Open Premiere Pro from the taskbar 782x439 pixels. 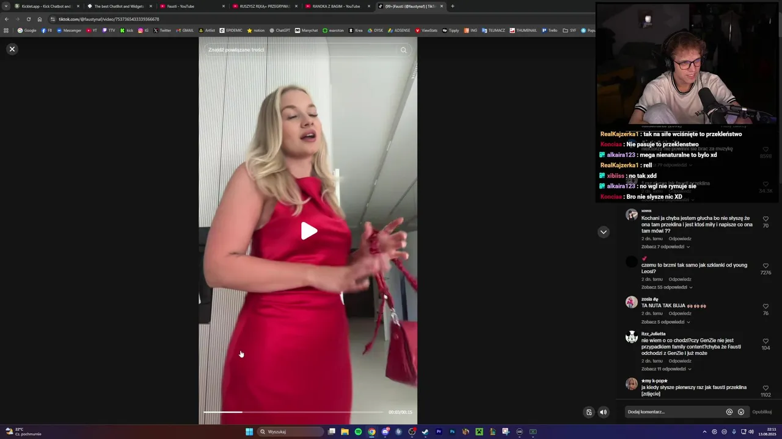439,432
